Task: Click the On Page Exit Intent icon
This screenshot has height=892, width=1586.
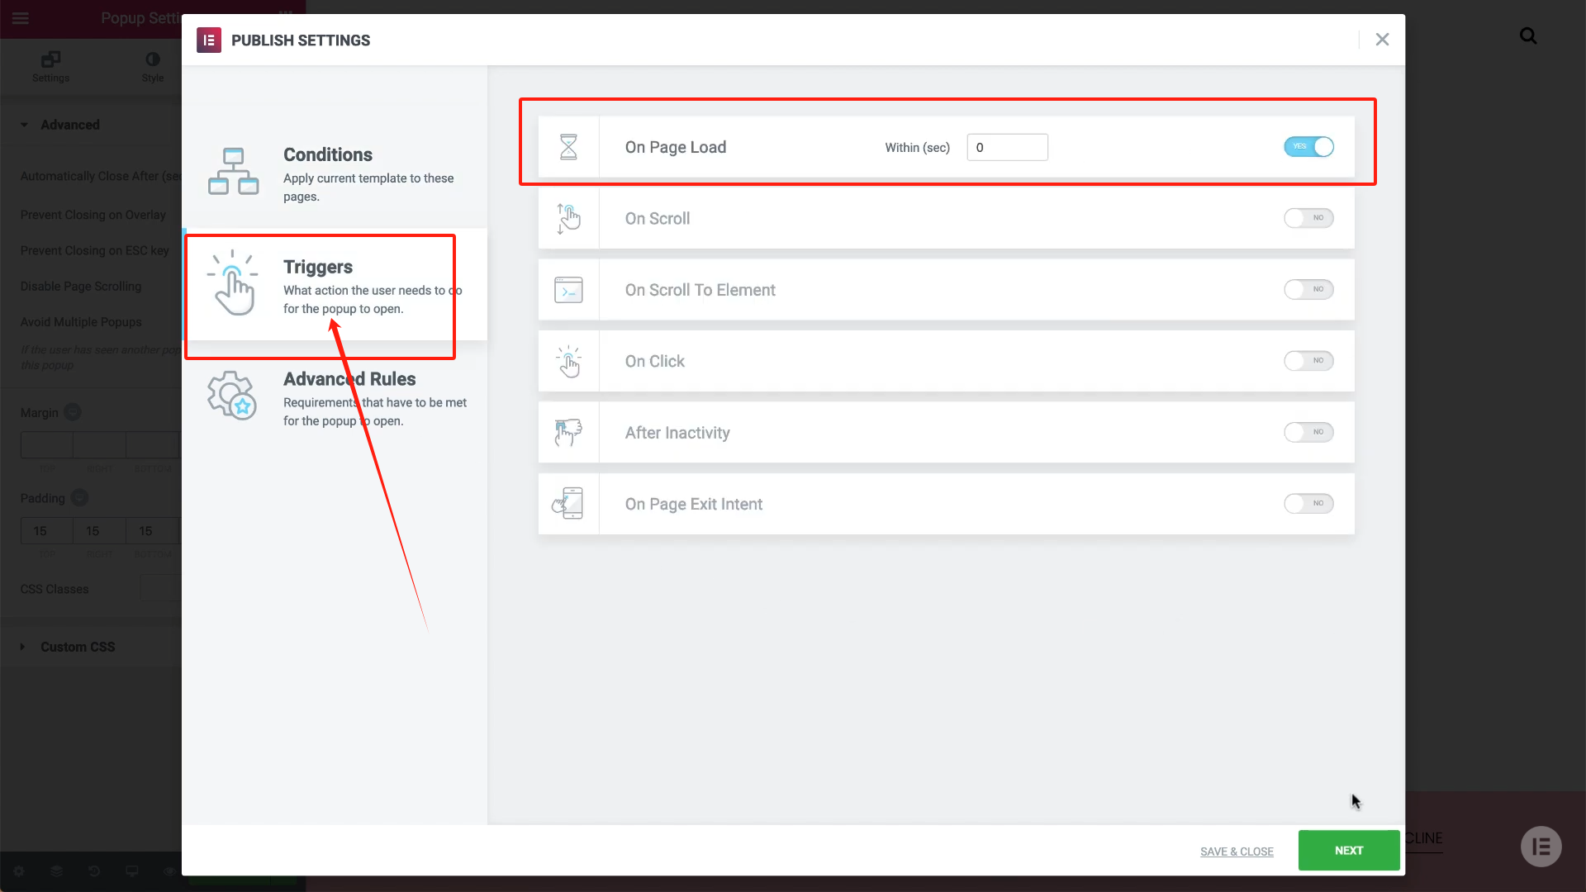Action: pyautogui.click(x=568, y=504)
